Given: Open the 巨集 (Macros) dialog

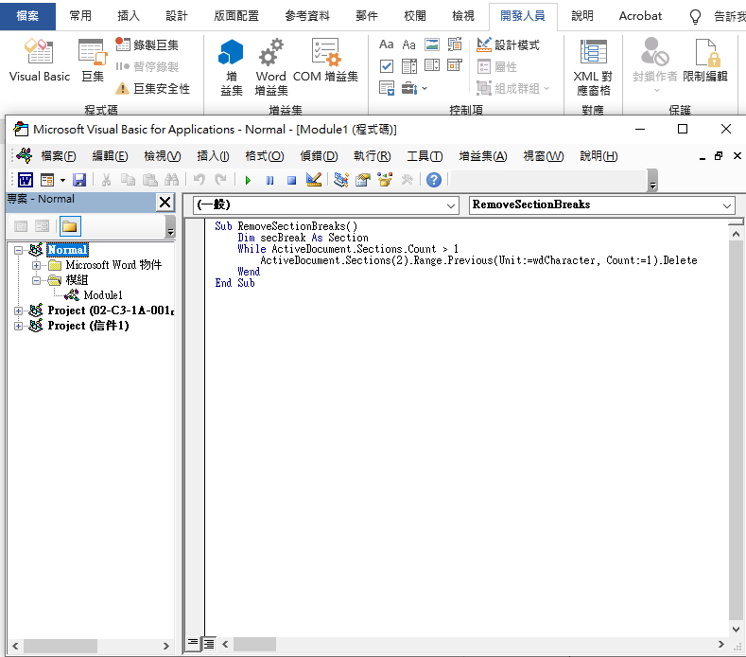Looking at the screenshot, I should coord(93,60).
